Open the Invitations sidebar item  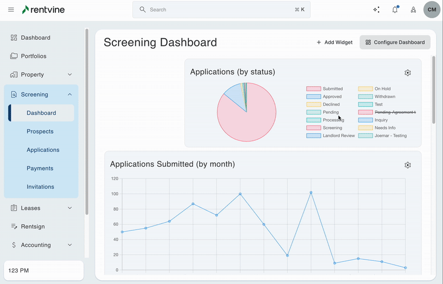40,187
